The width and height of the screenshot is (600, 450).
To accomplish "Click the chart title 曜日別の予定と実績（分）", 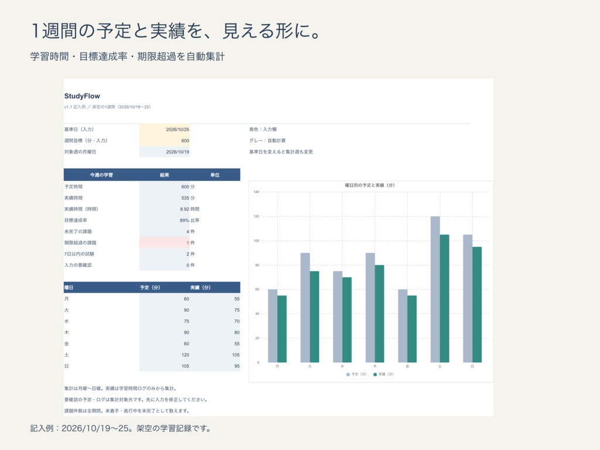I will [370, 185].
